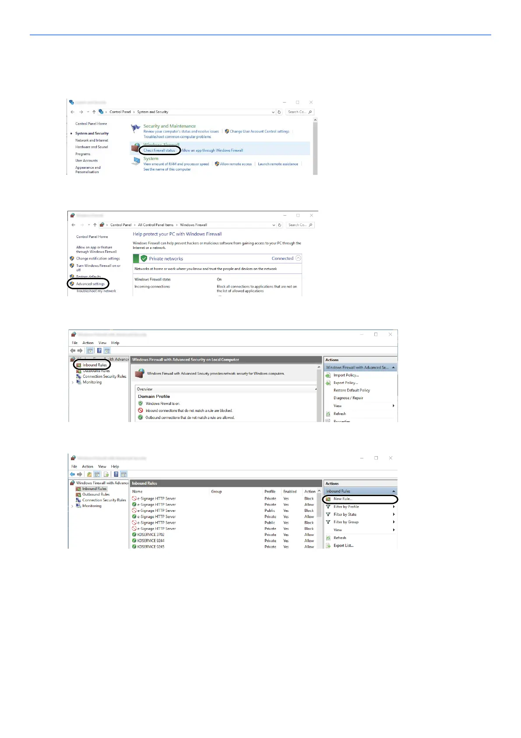The image size is (521, 738).
Task: Open Change User Account Control settings
Action: coord(260,131)
